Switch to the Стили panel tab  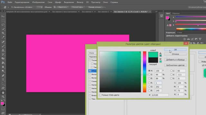(180, 33)
